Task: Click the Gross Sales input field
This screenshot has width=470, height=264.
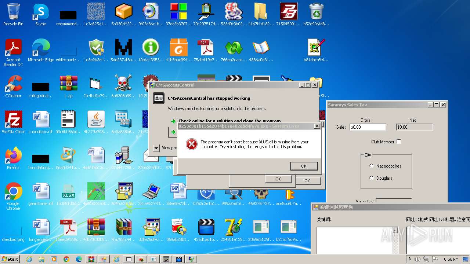Action: click(368, 127)
